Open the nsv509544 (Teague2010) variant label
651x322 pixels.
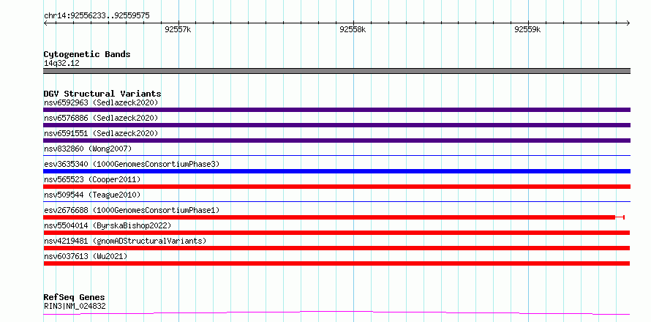[x=92, y=195]
